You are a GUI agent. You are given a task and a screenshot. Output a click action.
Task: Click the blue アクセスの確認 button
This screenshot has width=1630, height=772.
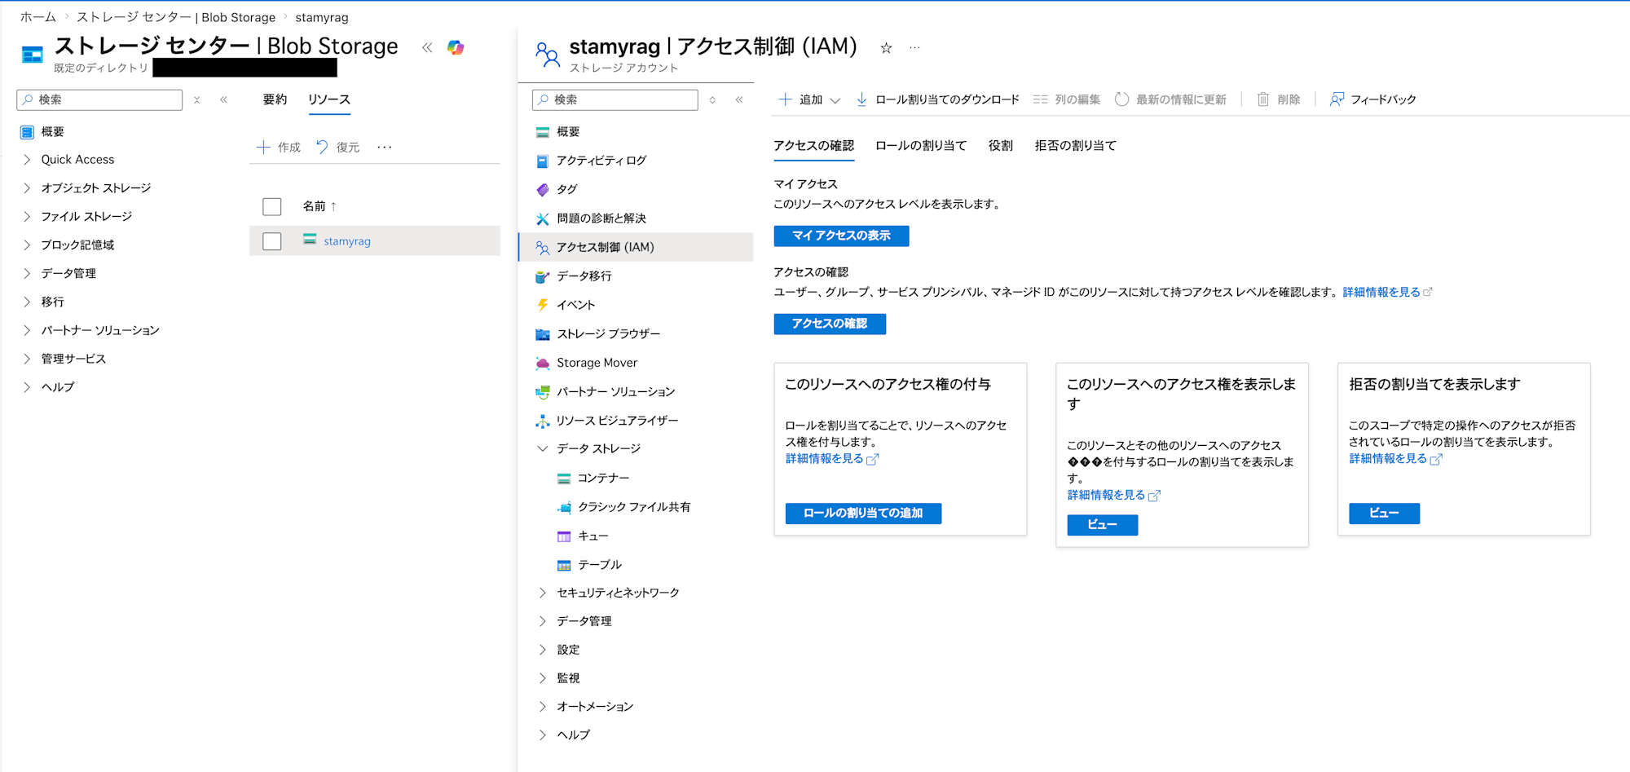point(830,324)
